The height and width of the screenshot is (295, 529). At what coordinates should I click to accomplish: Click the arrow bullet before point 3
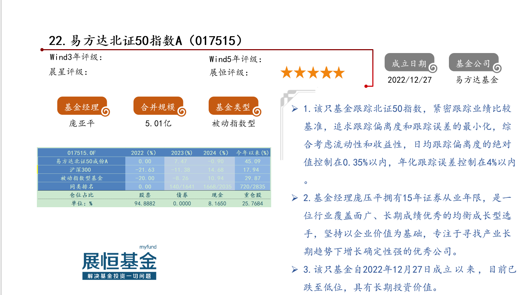coord(295,270)
